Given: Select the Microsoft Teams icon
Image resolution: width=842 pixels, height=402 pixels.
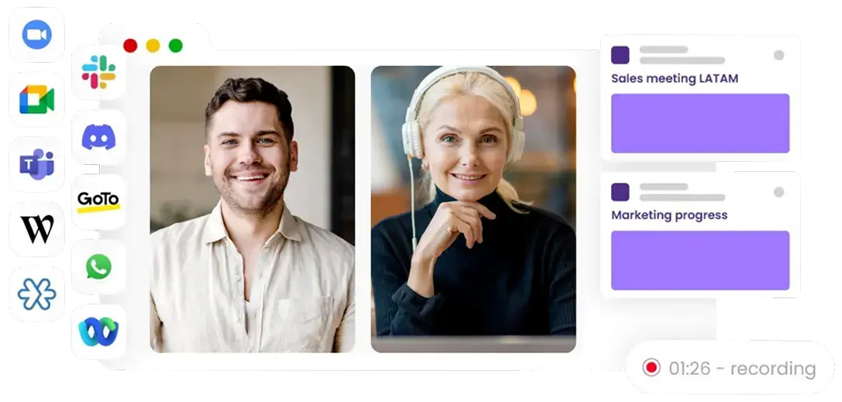Looking at the screenshot, I should click(36, 164).
